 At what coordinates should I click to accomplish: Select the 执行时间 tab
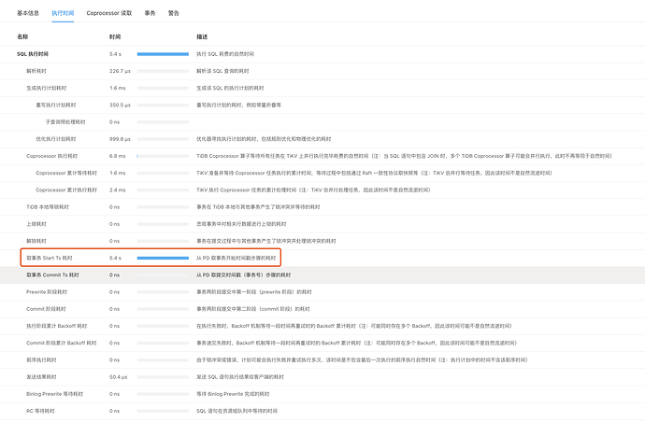[x=63, y=13]
